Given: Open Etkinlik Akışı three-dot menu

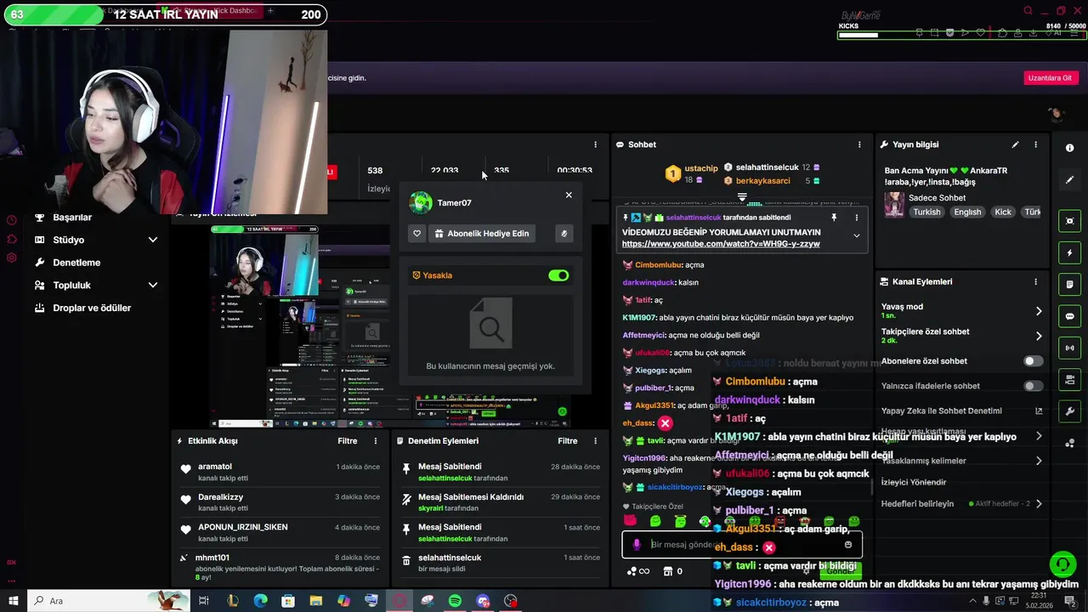Looking at the screenshot, I should (x=376, y=441).
